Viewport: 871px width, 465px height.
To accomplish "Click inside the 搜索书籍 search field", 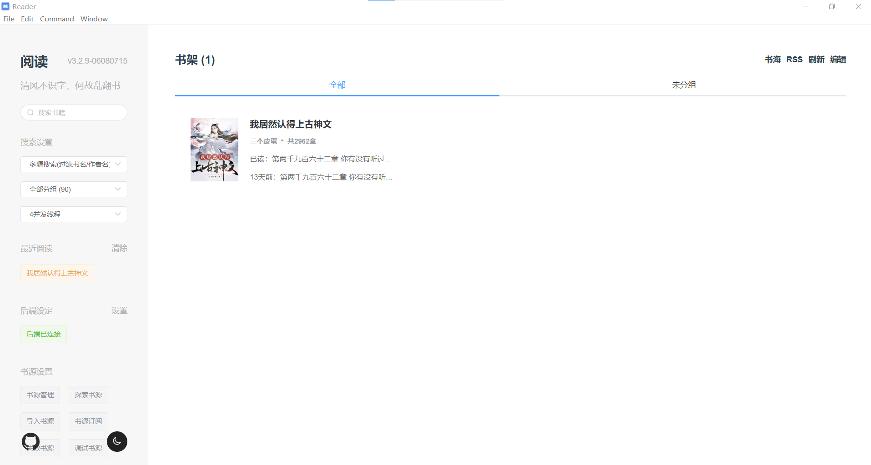I will [73, 112].
